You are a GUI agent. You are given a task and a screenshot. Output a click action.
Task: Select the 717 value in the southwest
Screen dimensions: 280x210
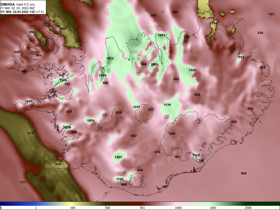pyautogui.click(x=23, y=183)
